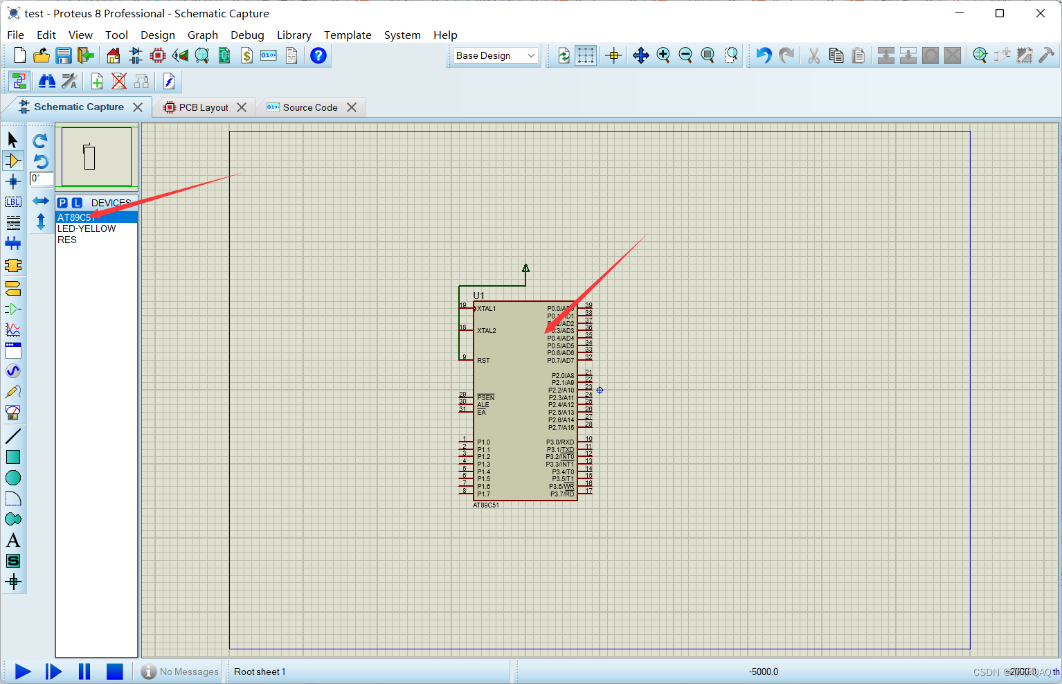1062x684 pixels.
Task: Click the Rotate Clockwise icon
Action: point(41,141)
